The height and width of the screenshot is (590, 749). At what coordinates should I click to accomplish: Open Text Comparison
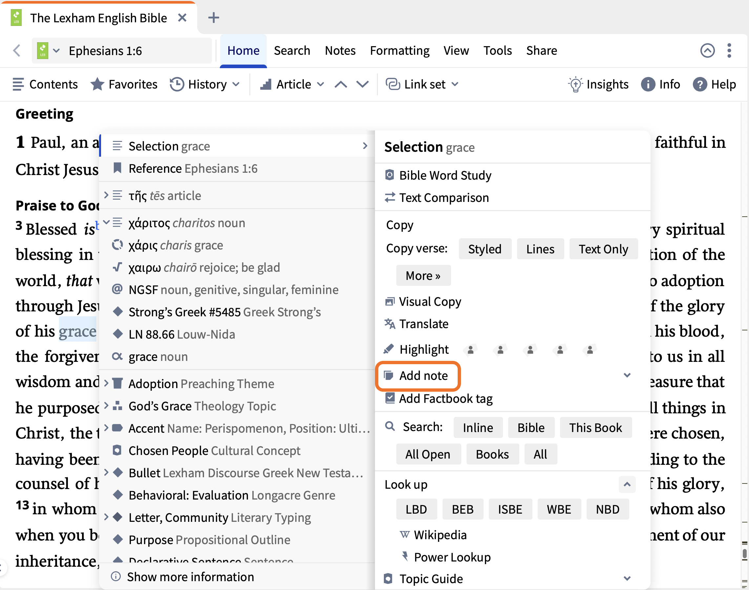[437, 198]
